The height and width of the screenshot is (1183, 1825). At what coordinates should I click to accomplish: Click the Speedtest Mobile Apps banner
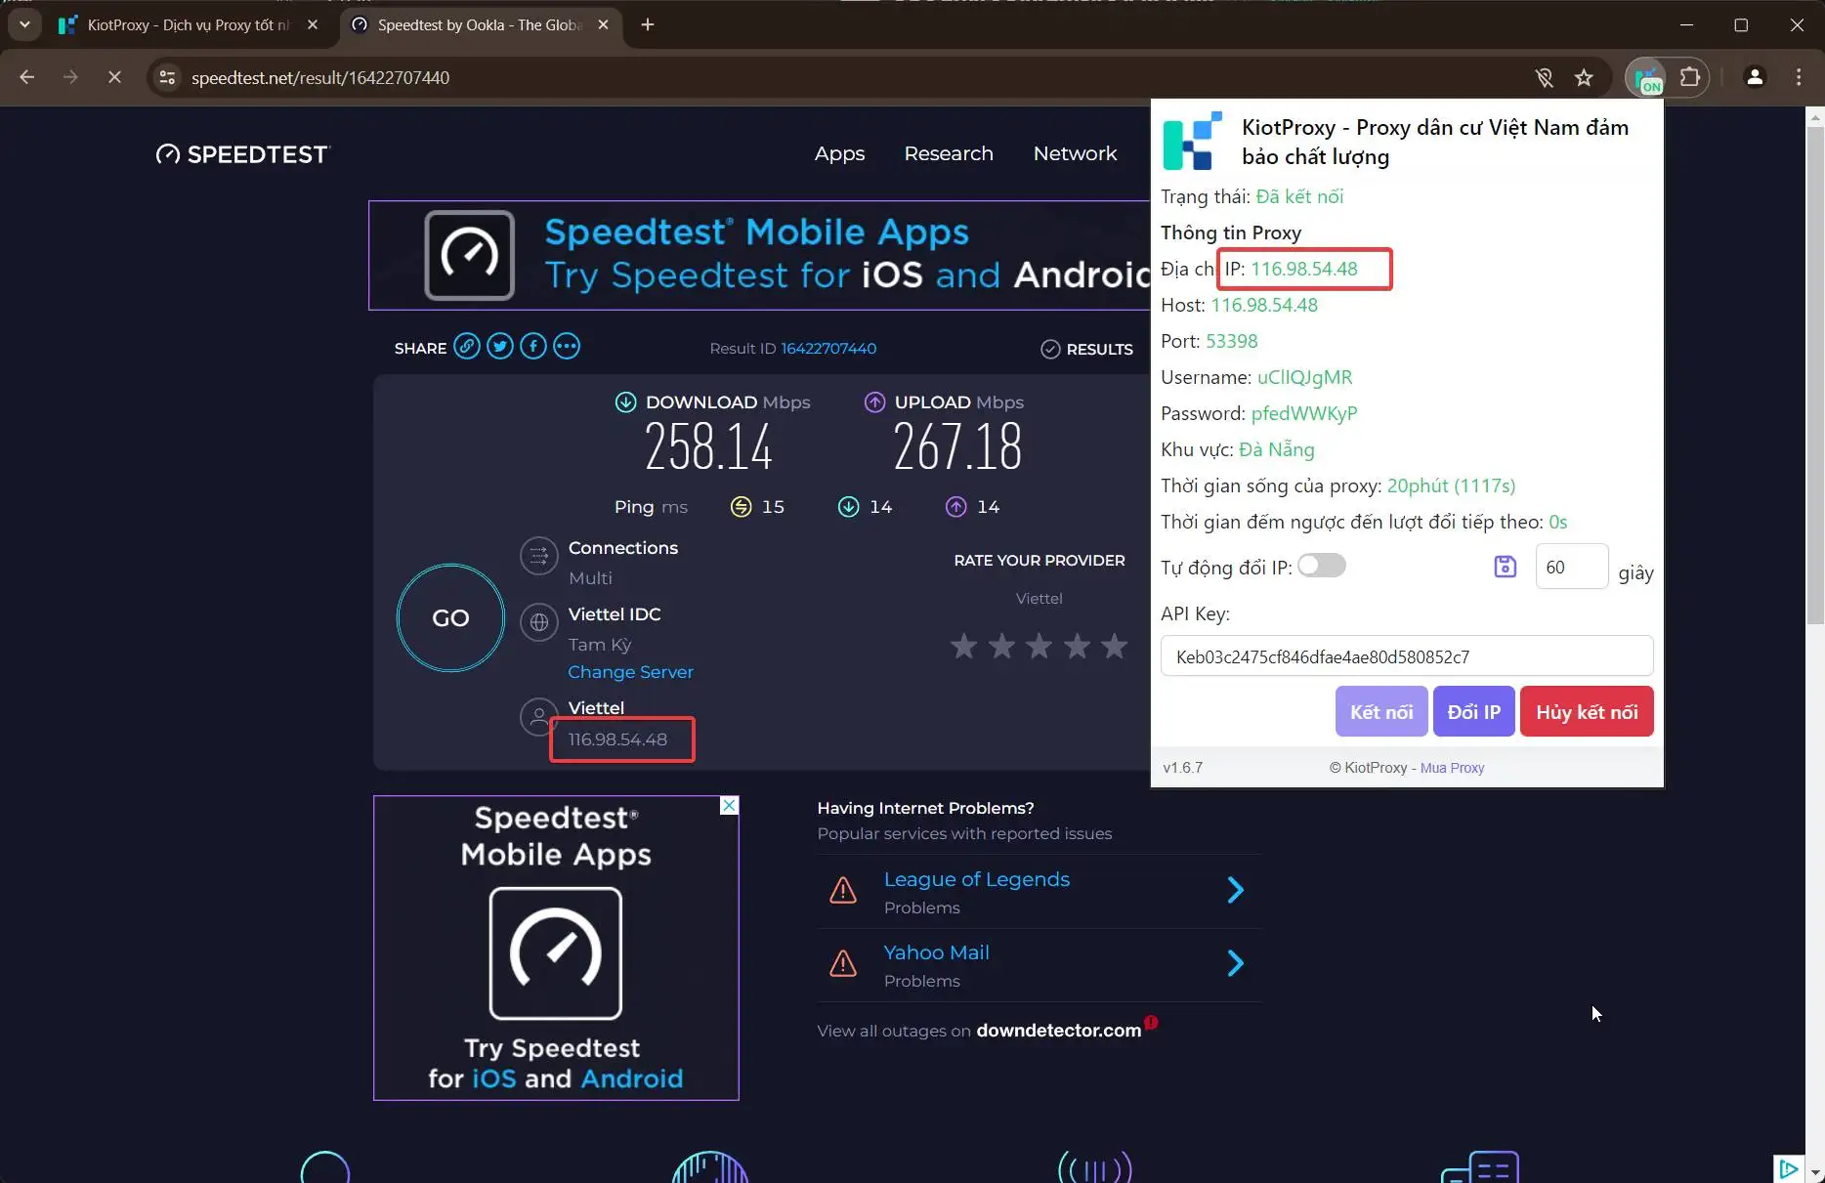click(x=759, y=255)
